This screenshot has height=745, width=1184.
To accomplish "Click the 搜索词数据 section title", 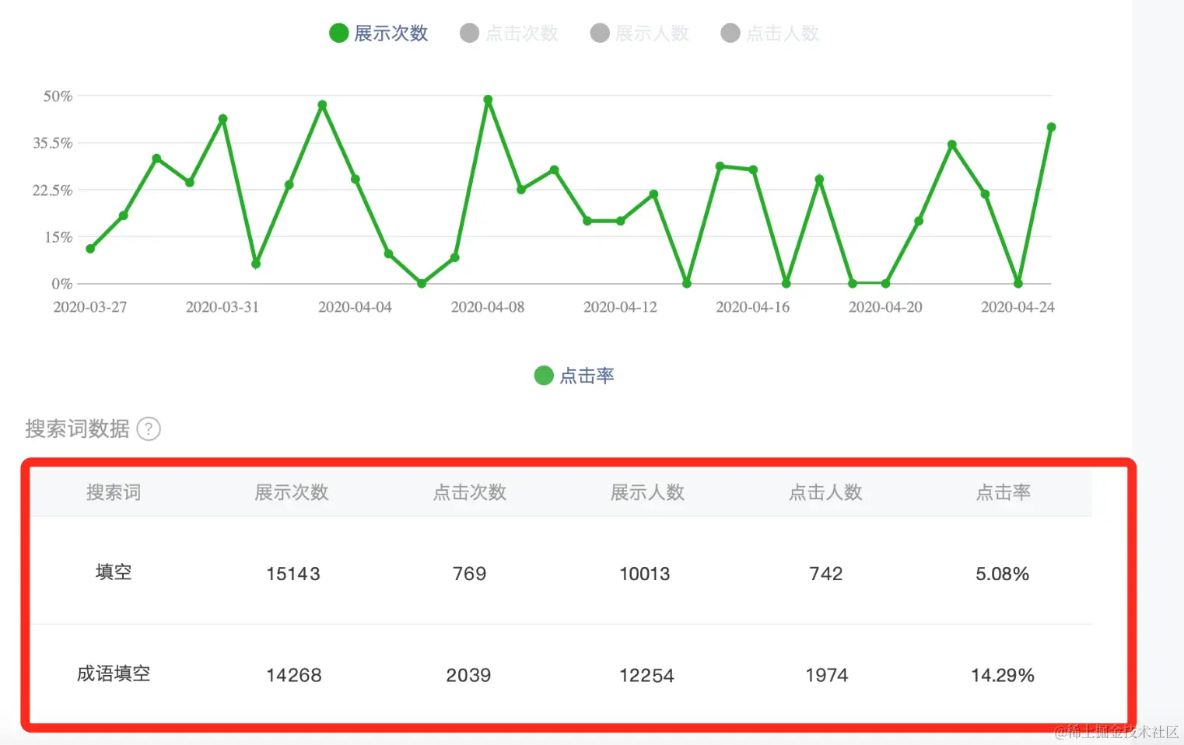I will (x=77, y=428).
